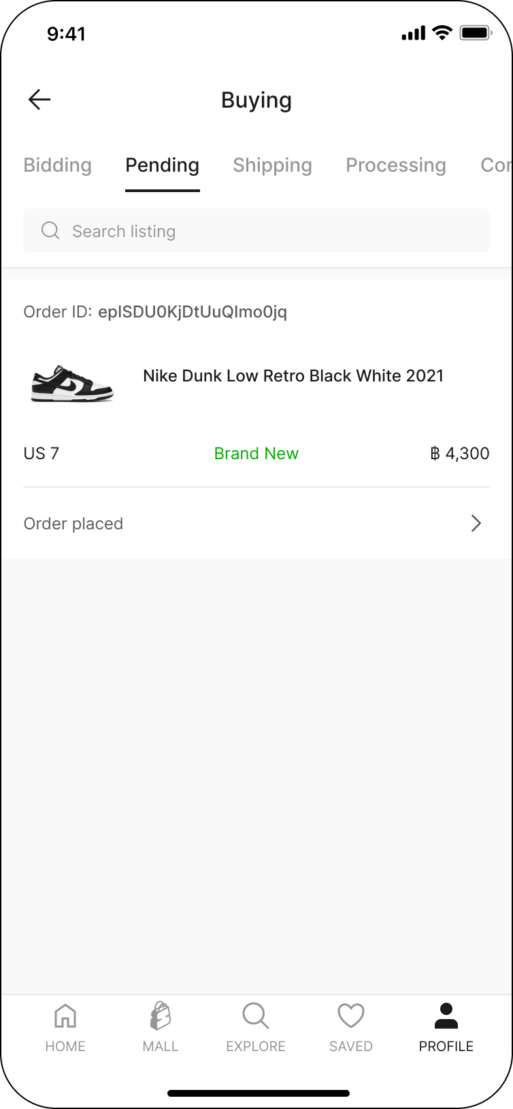Screen dimensions: 513x1109
Task: Go to Profile person icon
Action: [446, 1016]
